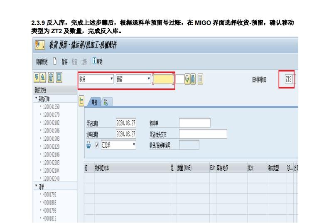This screenshot has height=223, width=329.
Task: Open the 收货 transaction dropdown
Action: pyautogui.click(x=111, y=79)
